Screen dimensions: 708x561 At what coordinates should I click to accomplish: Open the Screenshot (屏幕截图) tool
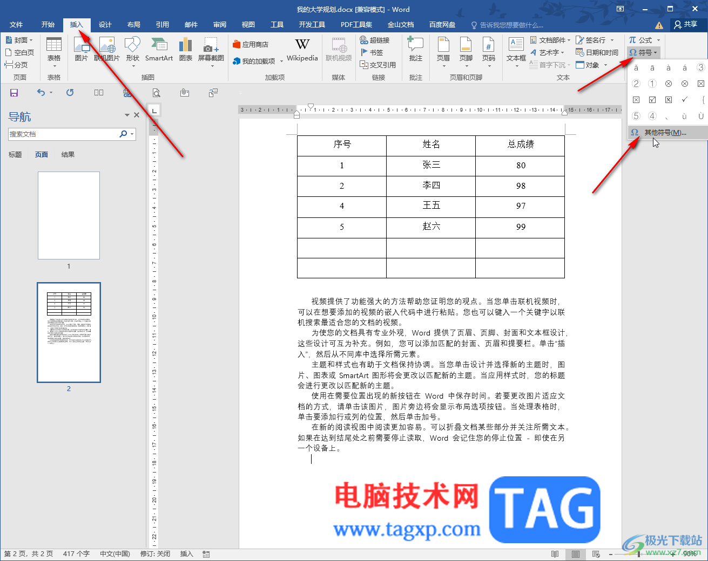coord(211,52)
